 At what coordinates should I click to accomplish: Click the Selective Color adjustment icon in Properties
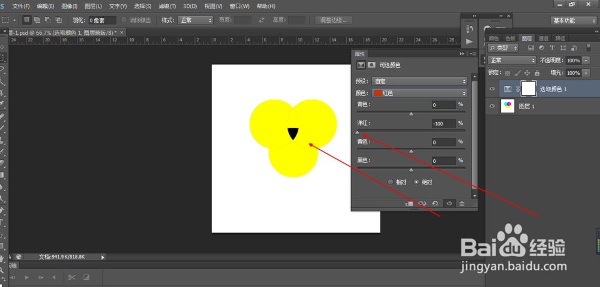coord(361,65)
